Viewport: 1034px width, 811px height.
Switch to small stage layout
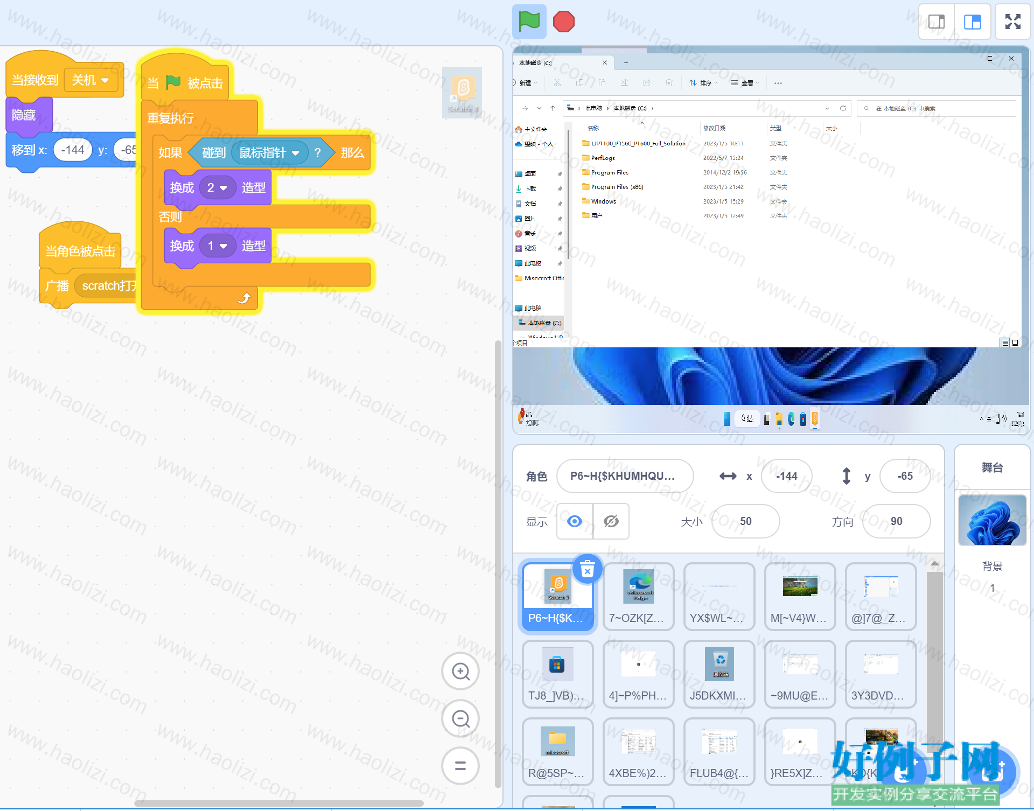(x=937, y=22)
